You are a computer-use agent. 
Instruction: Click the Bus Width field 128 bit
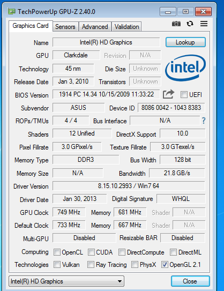[183, 160]
